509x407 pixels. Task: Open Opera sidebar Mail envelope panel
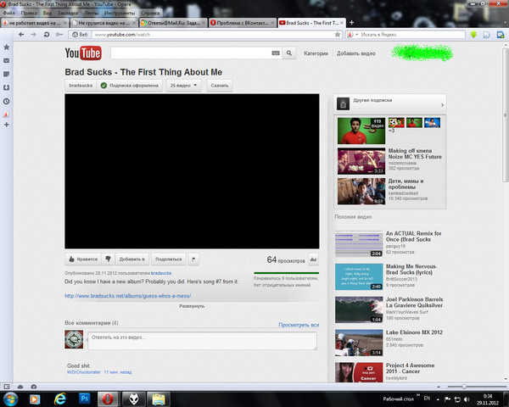click(6, 61)
